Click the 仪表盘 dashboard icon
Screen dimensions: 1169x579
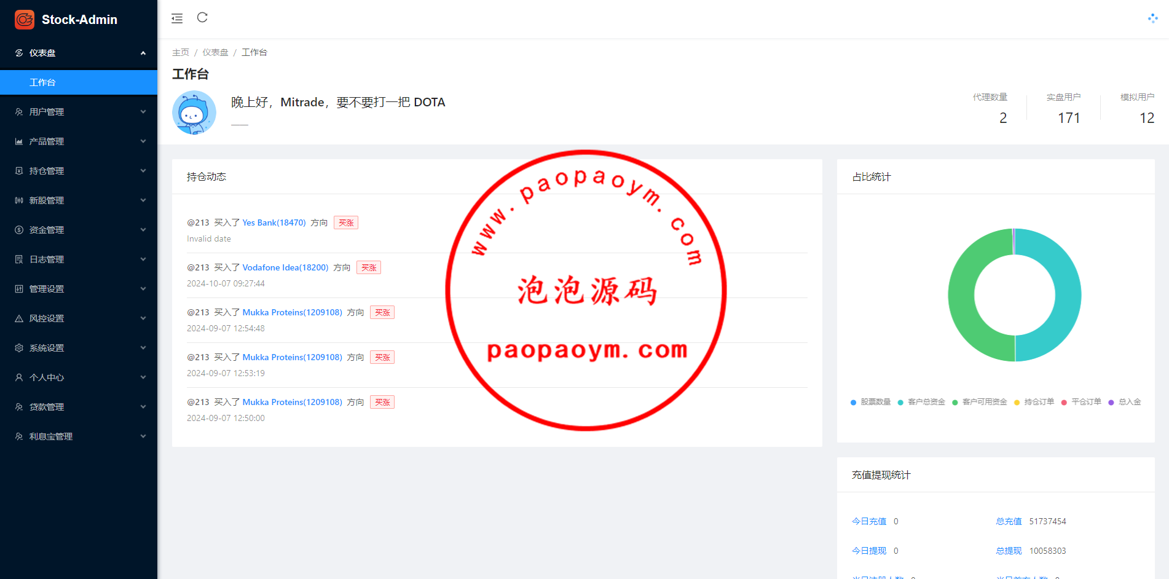pyautogui.click(x=19, y=53)
